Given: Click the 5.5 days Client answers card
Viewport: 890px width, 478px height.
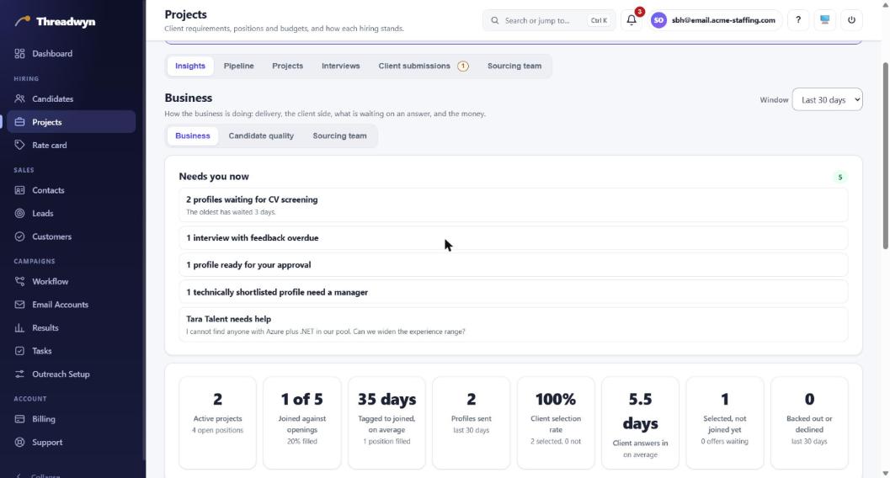Looking at the screenshot, I should click(640, 423).
